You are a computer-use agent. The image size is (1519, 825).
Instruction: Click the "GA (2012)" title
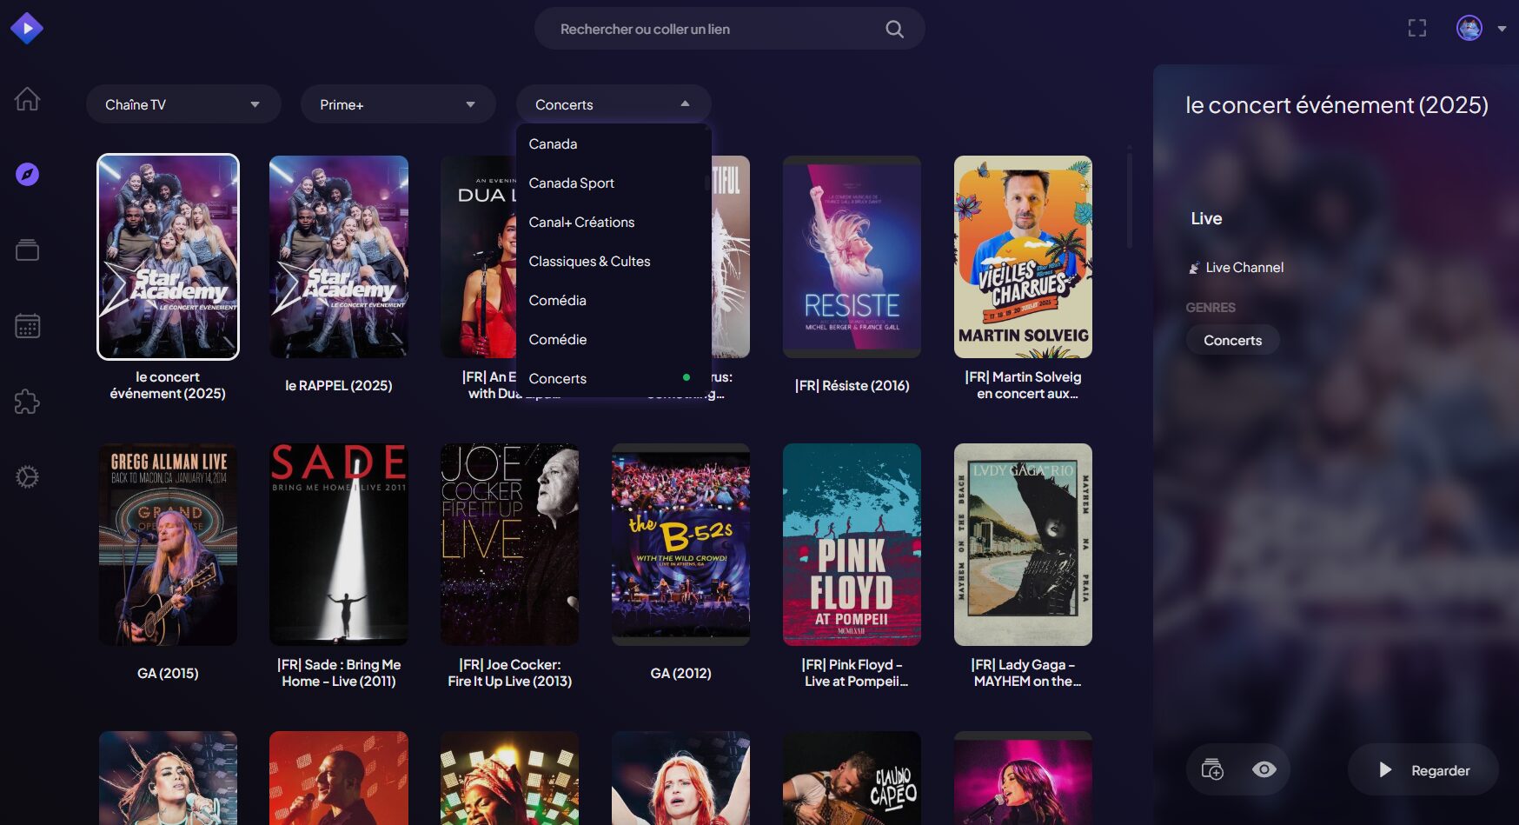pyautogui.click(x=680, y=673)
